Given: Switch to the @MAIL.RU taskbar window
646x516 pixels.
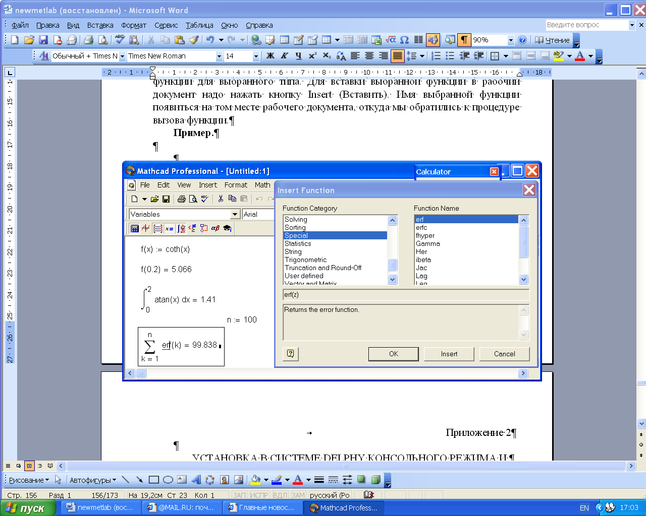Looking at the screenshot, I should coord(183,508).
